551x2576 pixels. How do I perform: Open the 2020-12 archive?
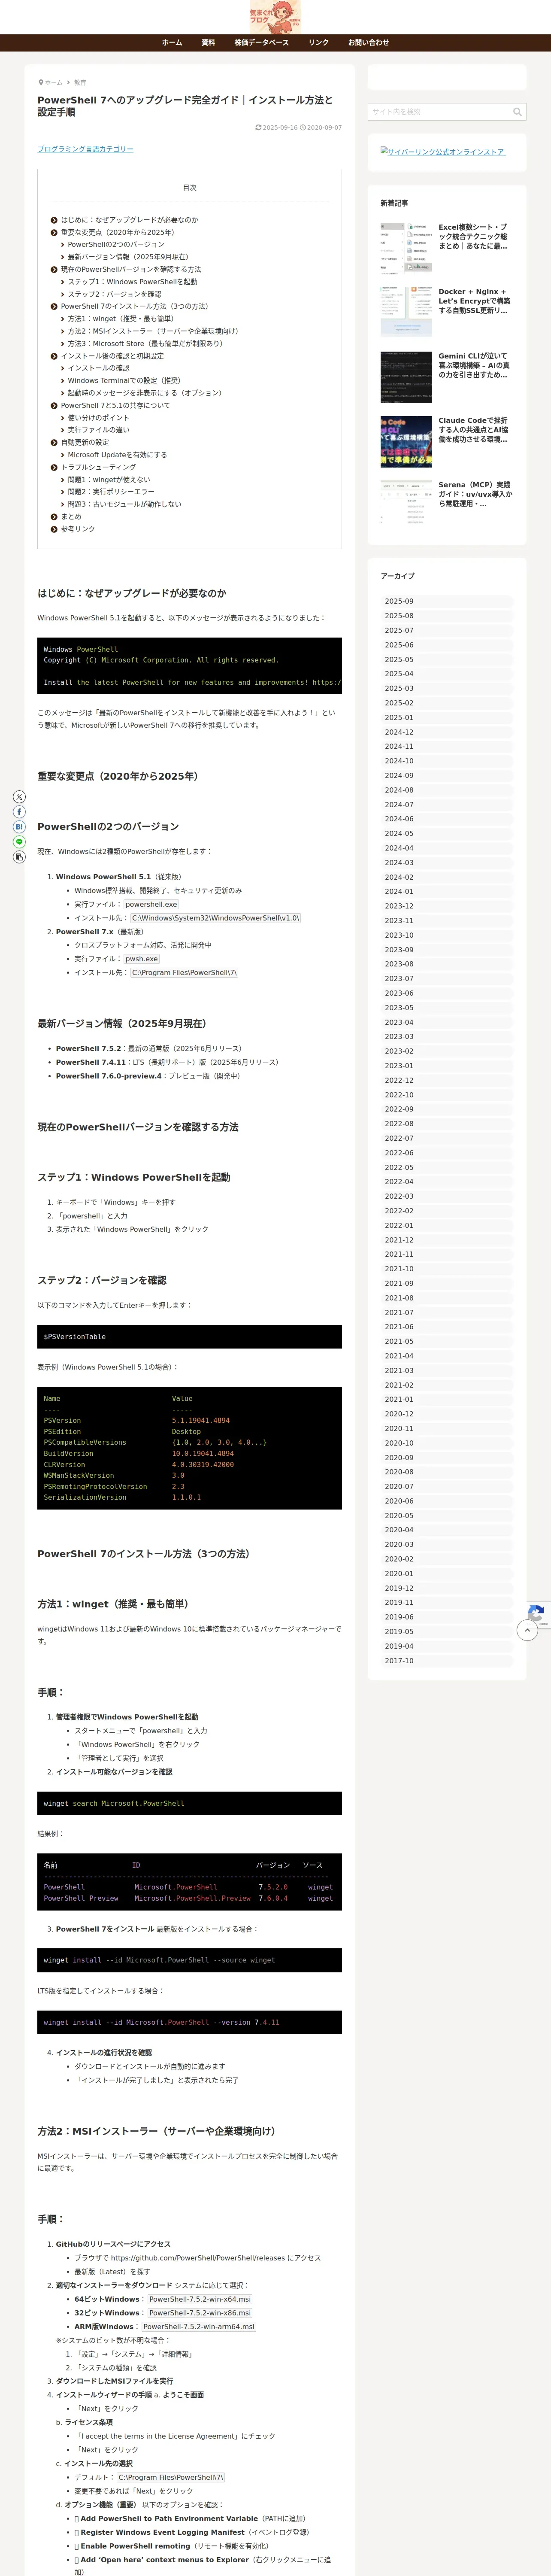447,1414
